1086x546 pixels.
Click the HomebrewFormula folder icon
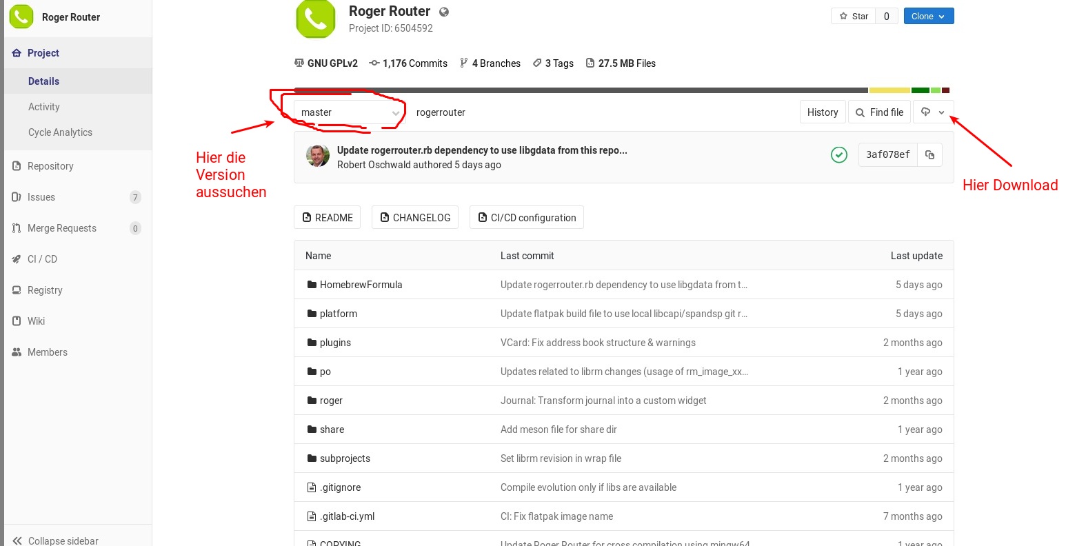(x=312, y=285)
